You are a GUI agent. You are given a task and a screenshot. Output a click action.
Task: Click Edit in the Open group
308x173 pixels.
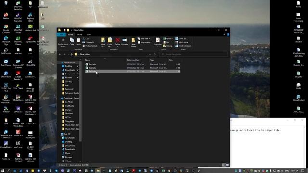coord(167,42)
